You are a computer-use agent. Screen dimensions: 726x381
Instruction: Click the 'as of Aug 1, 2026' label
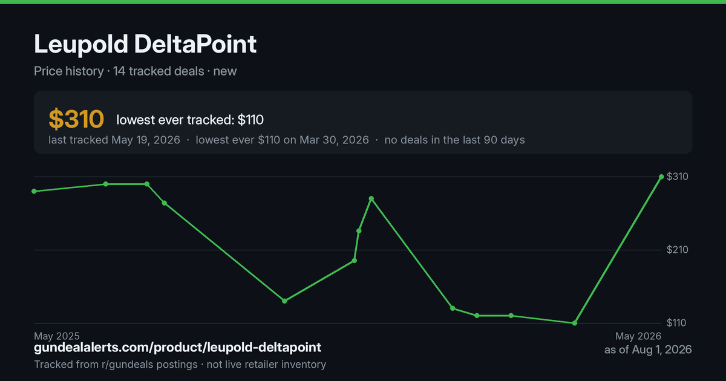[648, 350]
